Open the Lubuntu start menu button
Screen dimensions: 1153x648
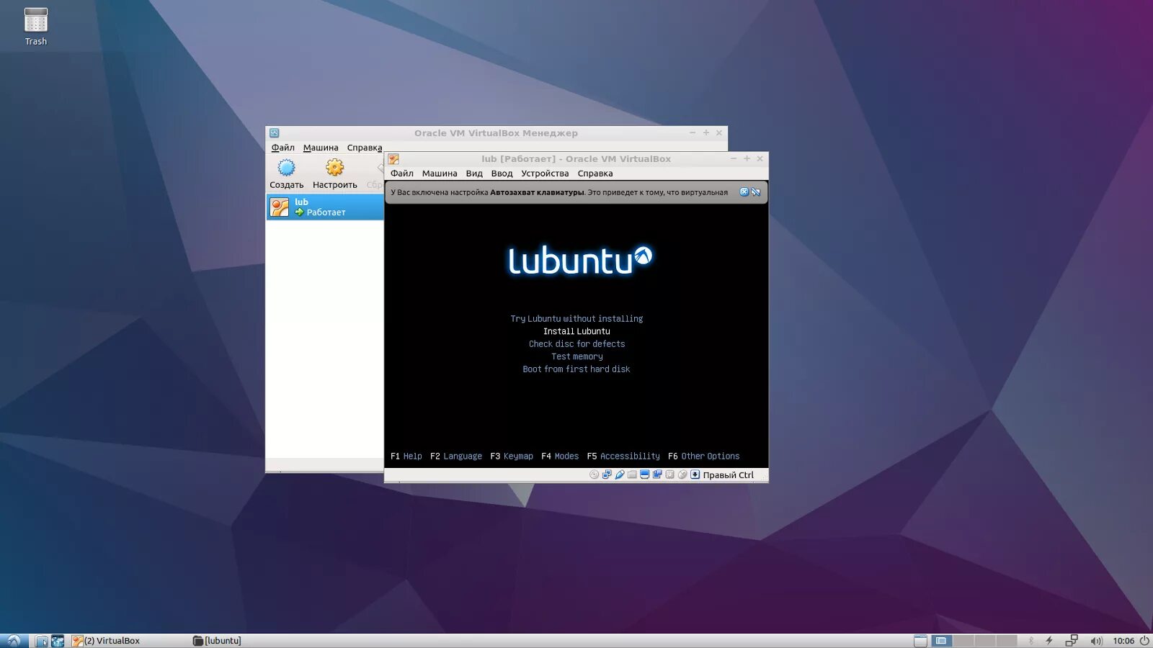[14, 640]
